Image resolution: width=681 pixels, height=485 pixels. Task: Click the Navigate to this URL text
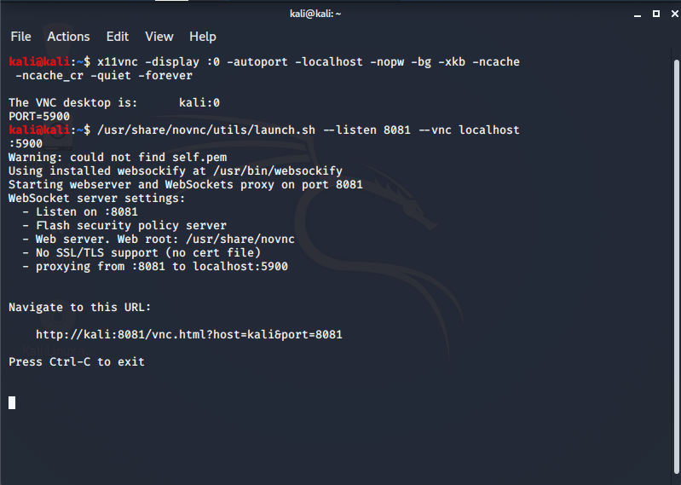click(80, 308)
